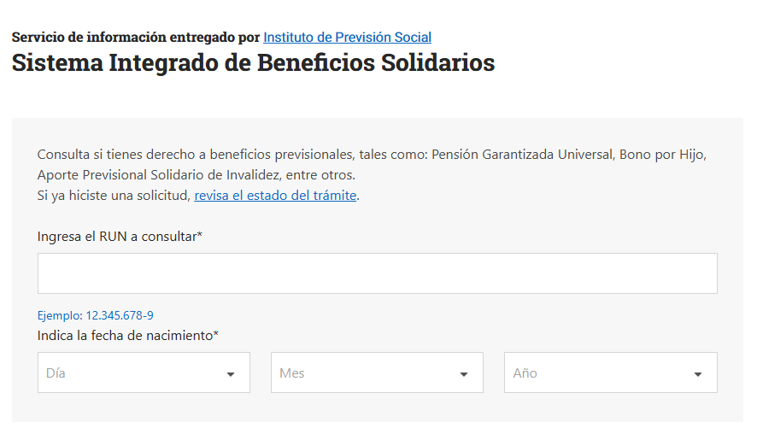Open the Instituto de Previsión Social link

coord(347,38)
